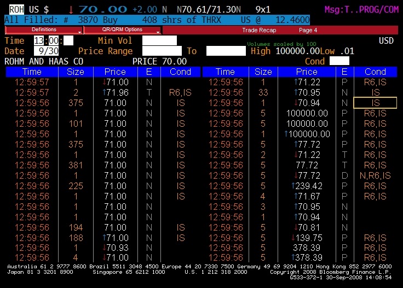
Task: Click the ROH ticker symbol box
Action: (x=16, y=9)
